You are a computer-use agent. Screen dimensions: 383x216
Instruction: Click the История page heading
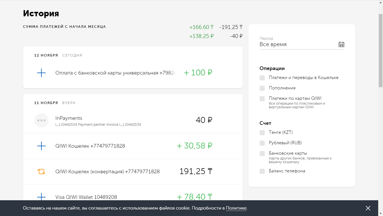click(x=41, y=13)
